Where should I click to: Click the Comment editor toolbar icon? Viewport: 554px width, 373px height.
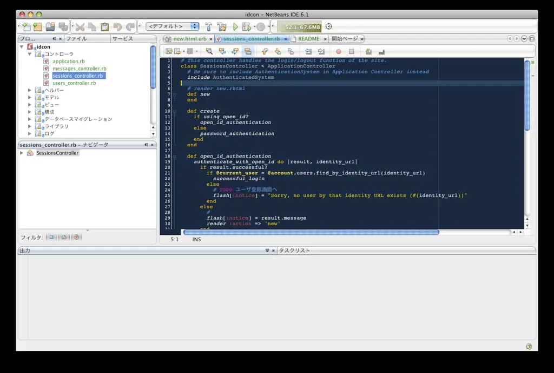(x=368, y=51)
